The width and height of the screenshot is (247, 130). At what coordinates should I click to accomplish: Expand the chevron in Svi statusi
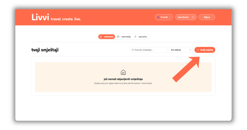pos(190,50)
